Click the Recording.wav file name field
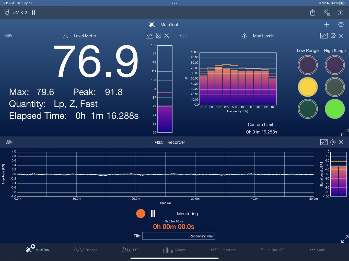The width and height of the screenshot is (349, 261). coord(179,236)
